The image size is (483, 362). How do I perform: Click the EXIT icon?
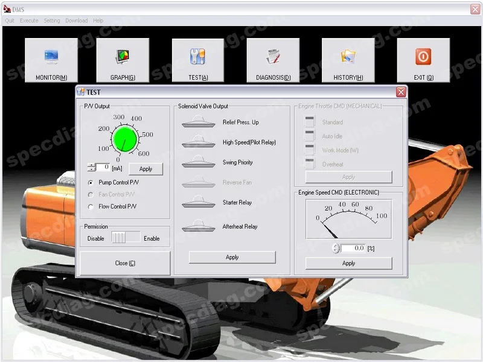pos(424,57)
